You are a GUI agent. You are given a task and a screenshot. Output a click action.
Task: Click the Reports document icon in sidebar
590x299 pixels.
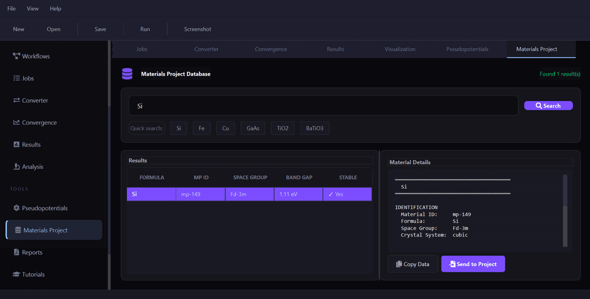pyautogui.click(x=16, y=252)
